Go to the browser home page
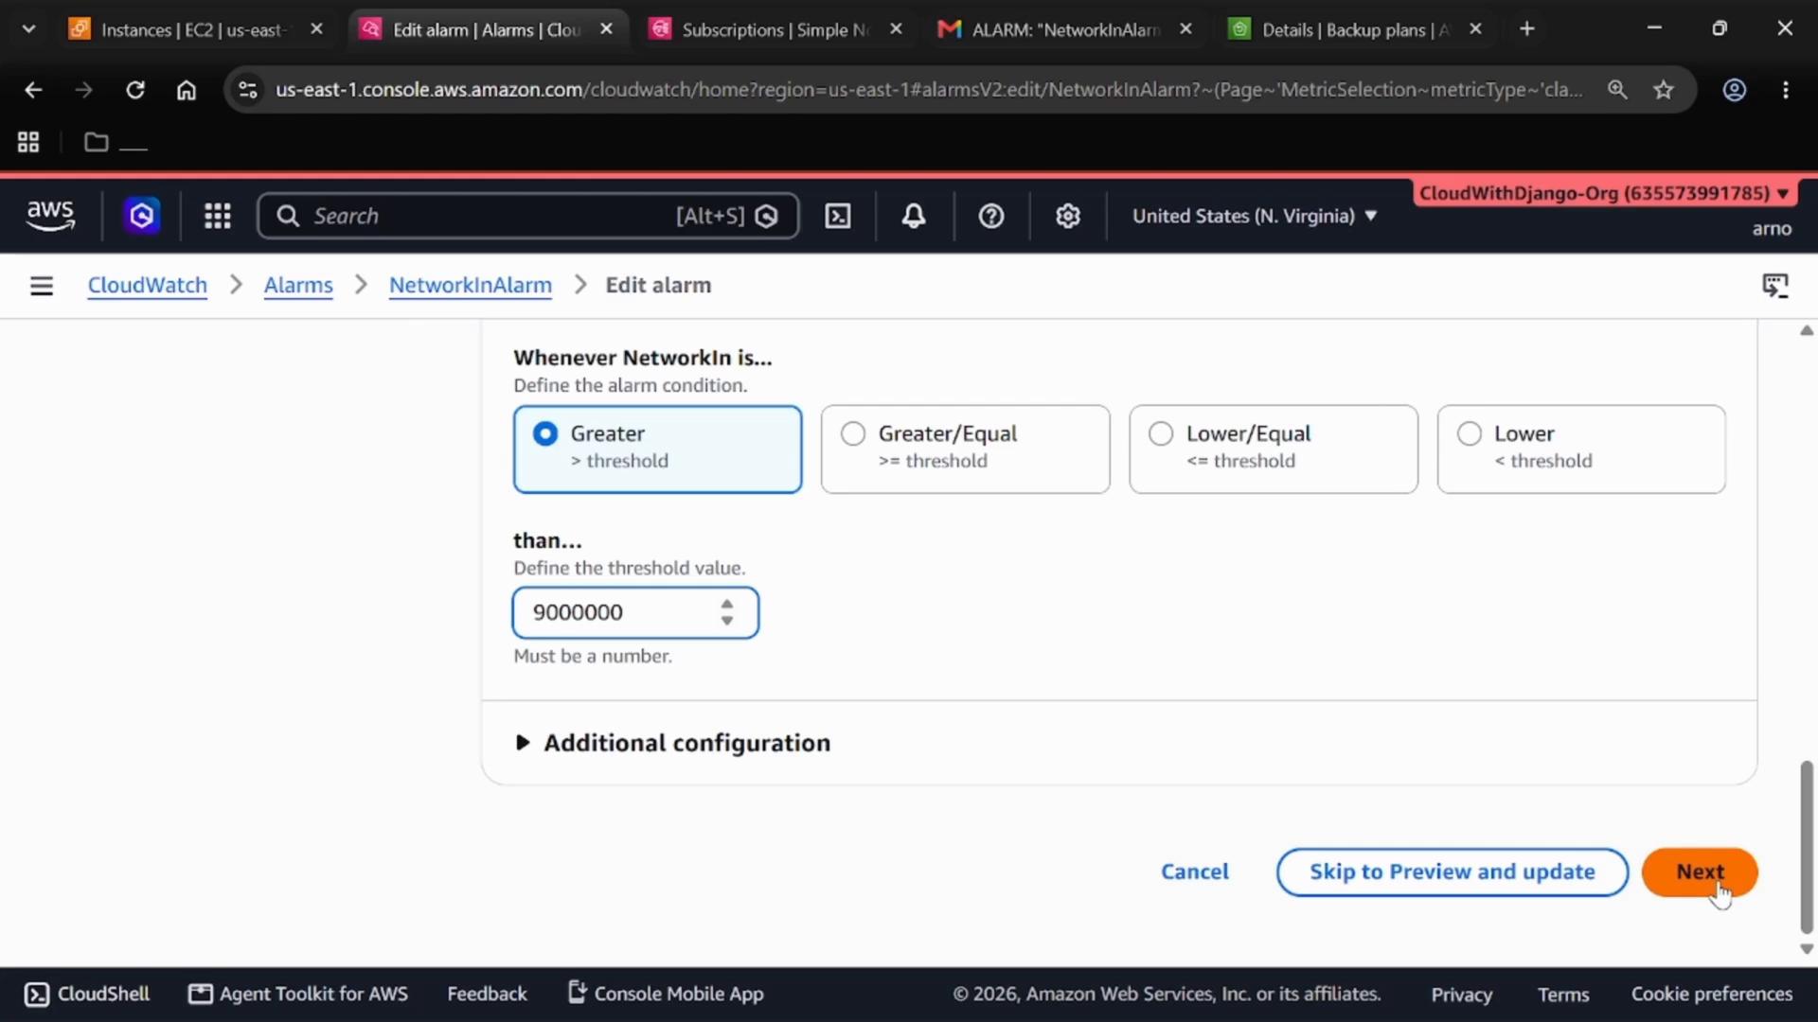1818x1022 pixels. [x=187, y=90]
